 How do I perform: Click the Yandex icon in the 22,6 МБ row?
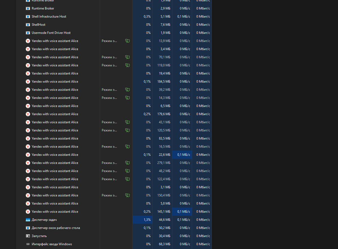28,155
